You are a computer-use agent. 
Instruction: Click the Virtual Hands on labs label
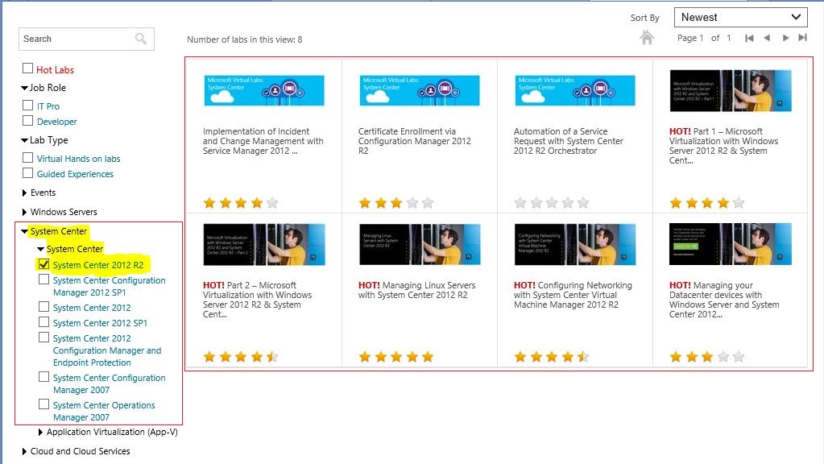pos(78,159)
